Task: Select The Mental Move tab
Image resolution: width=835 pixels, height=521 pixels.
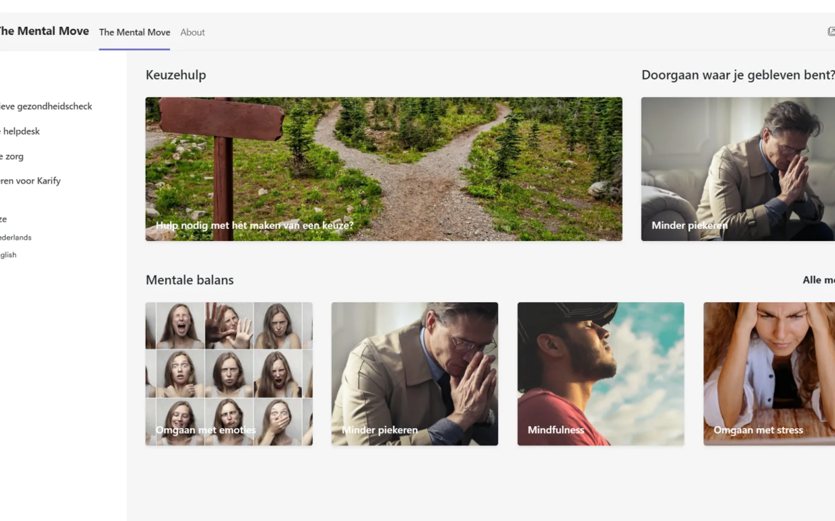Action: [135, 32]
